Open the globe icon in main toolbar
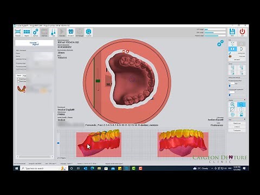 88,32
